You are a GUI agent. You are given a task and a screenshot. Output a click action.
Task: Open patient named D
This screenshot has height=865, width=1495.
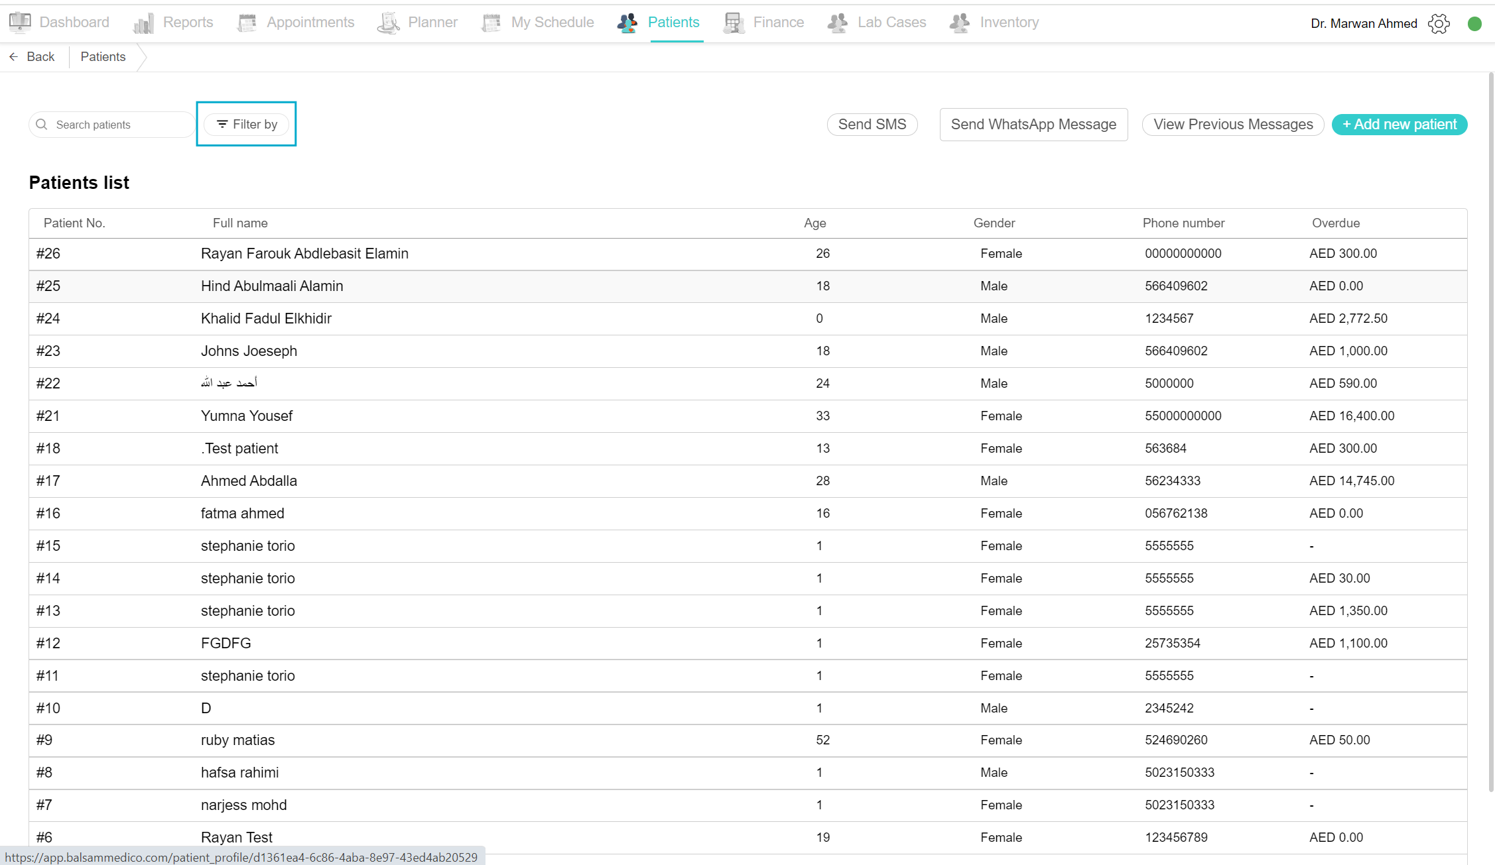tap(206, 709)
